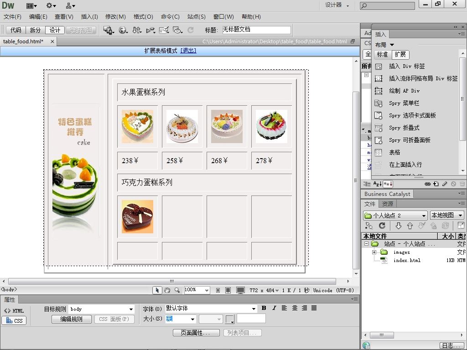Click the Insert Div tag icon
Image resolution: width=467 pixels, height=350 pixels.
click(x=378, y=67)
